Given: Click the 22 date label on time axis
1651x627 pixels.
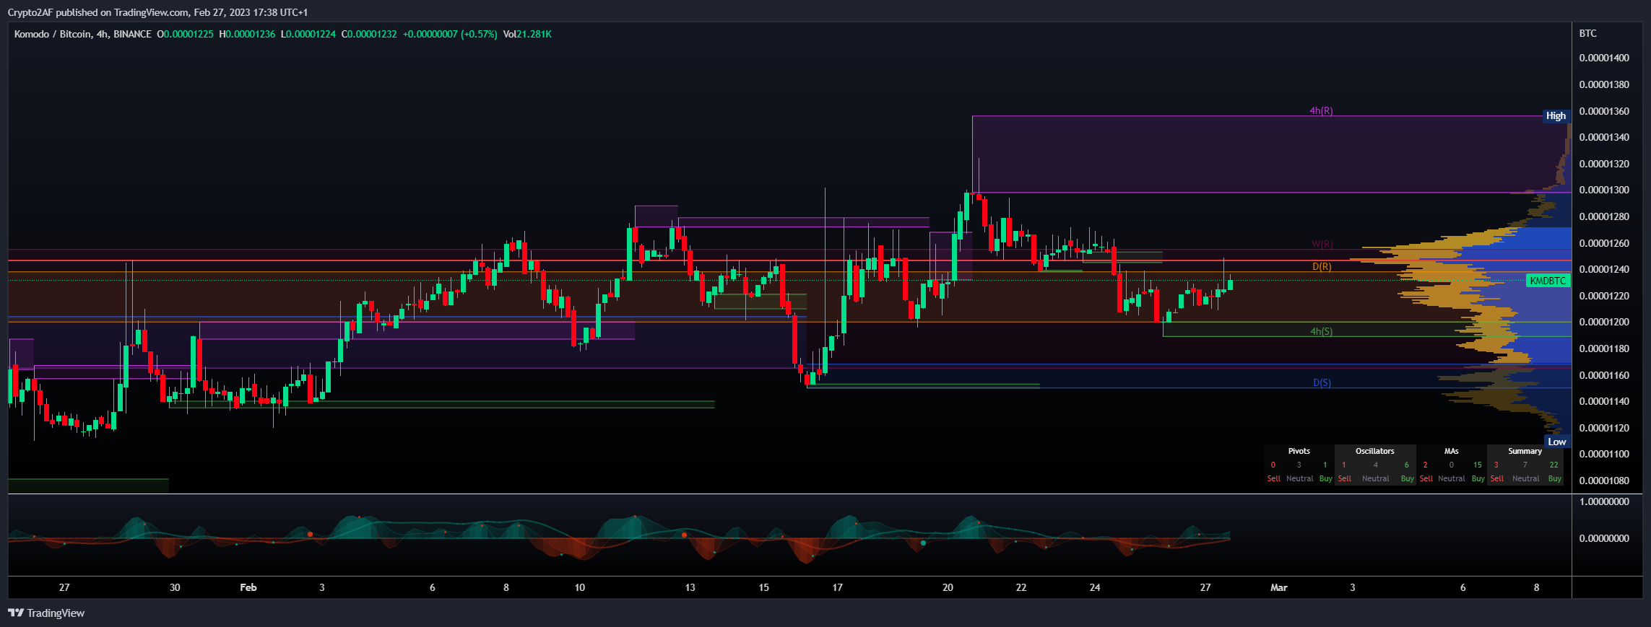Looking at the screenshot, I should [x=1021, y=587].
